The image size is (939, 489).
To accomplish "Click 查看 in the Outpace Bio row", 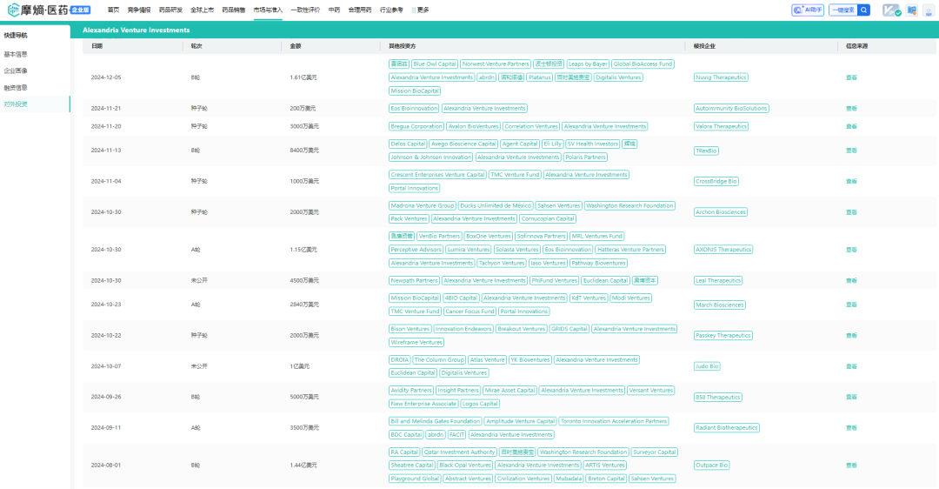I will point(851,465).
